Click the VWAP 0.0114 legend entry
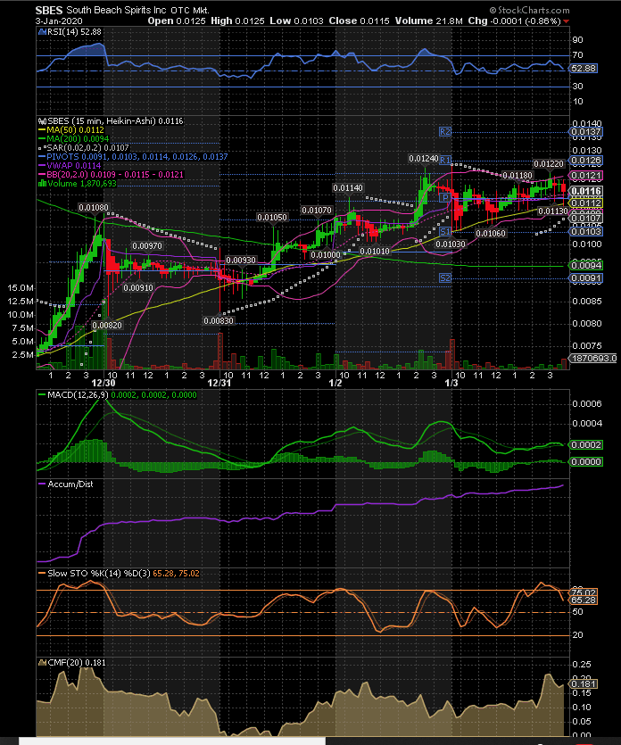 point(70,165)
